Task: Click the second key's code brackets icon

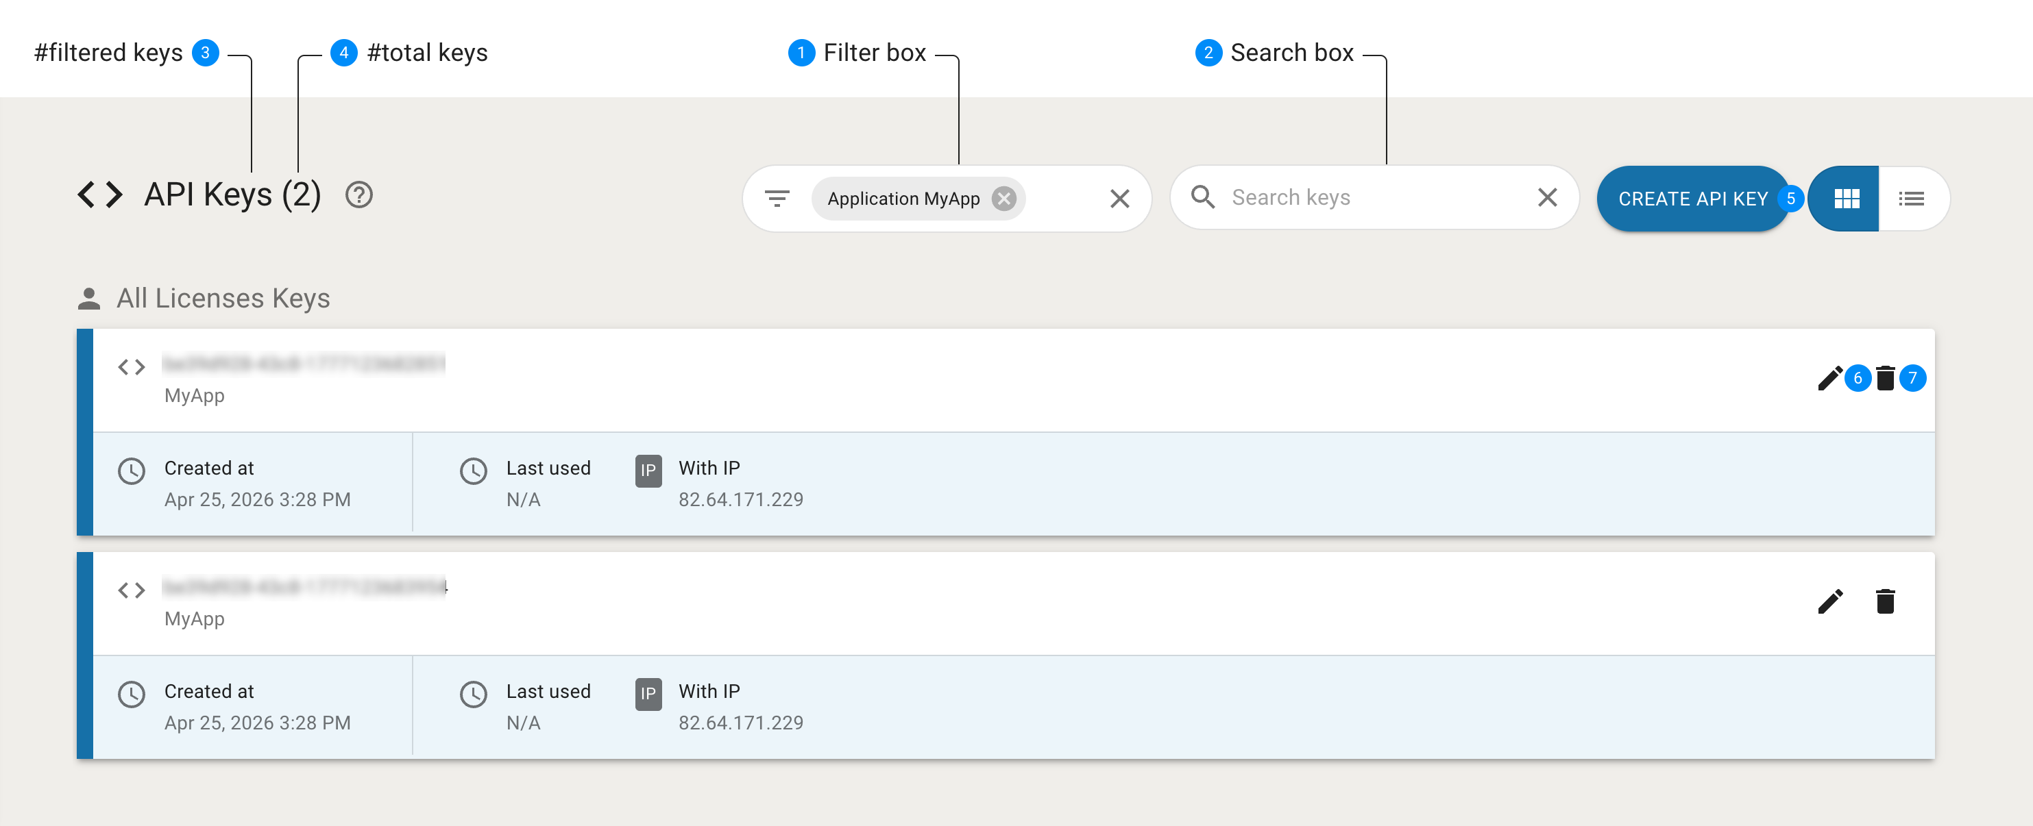Action: pyautogui.click(x=132, y=590)
